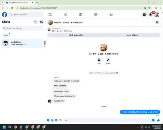Click the Search Messenger field
Image resolution: width=163 pixels, height=130 pixels.
coord(23,28)
